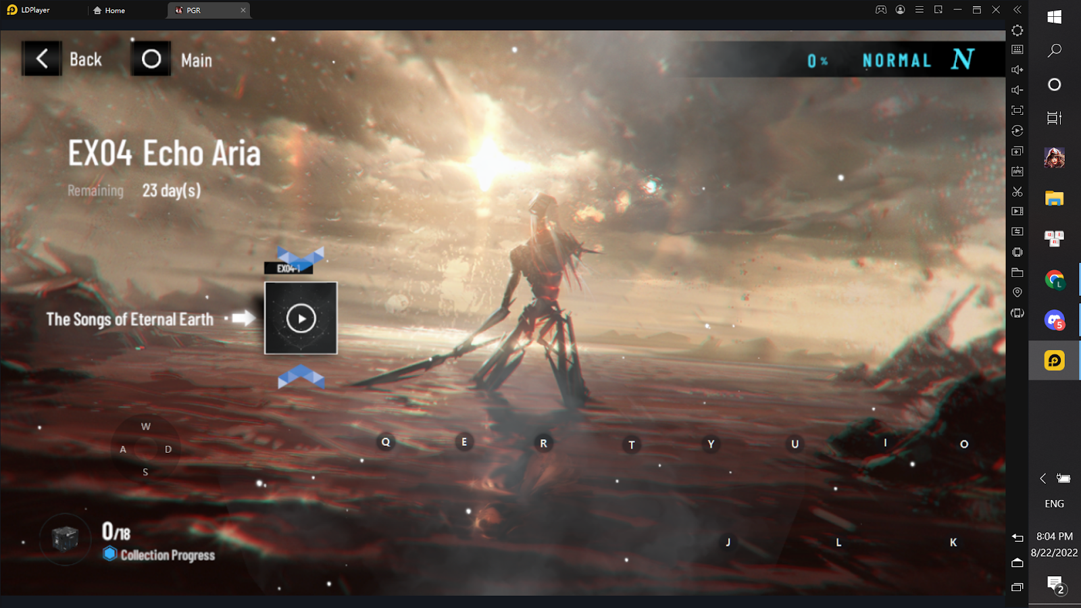Click Android back button in sidebar

1017,538
